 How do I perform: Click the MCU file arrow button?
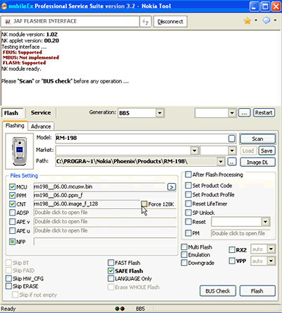[x=171, y=187]
